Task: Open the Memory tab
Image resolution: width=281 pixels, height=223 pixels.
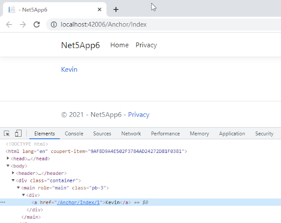Action: point(199,134)
